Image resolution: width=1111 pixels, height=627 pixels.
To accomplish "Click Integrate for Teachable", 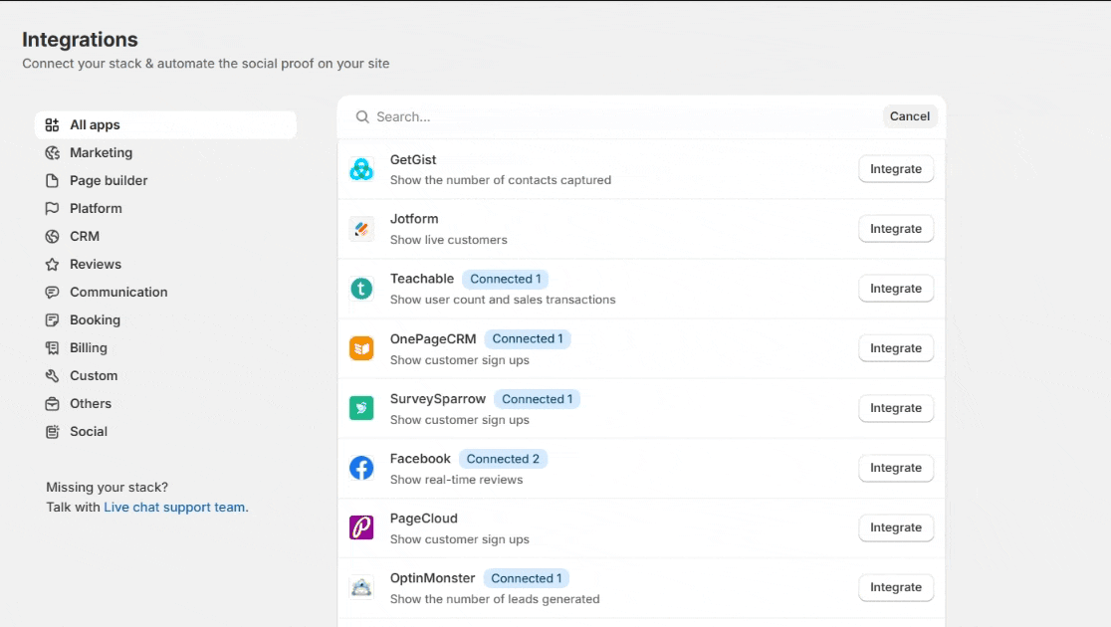I will click(x=896, y=289).
